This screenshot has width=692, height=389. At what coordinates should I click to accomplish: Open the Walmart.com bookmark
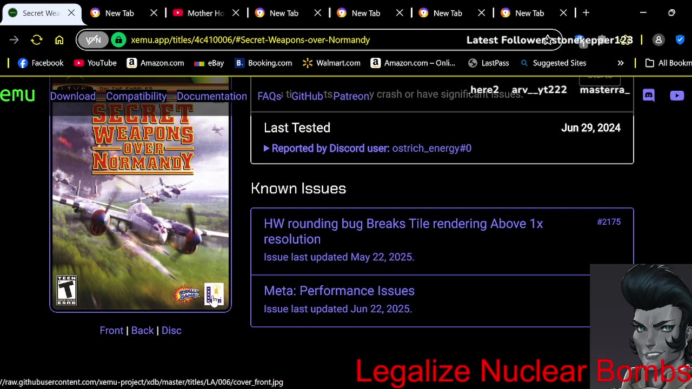point(331,63)
